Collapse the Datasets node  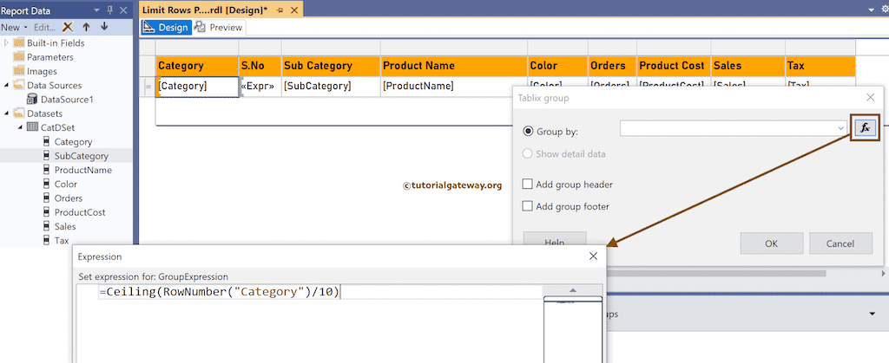7,113
